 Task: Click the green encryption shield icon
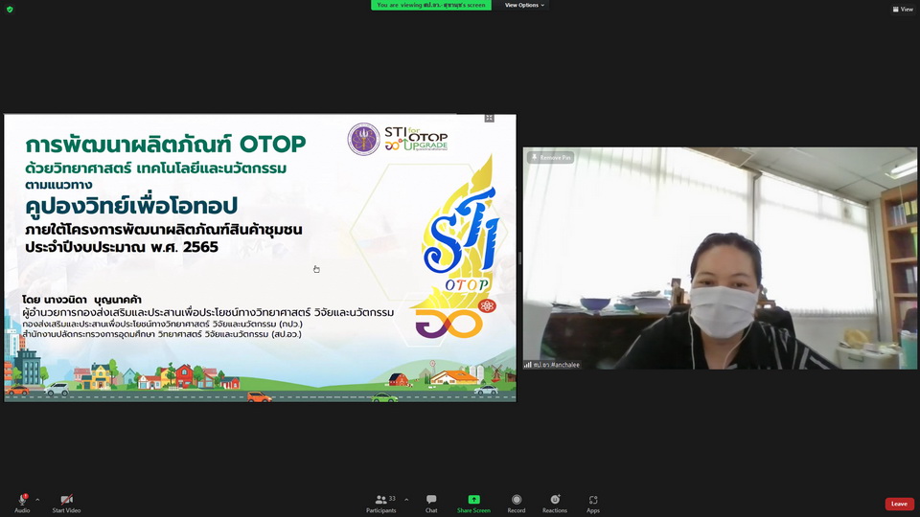point(10,10)
